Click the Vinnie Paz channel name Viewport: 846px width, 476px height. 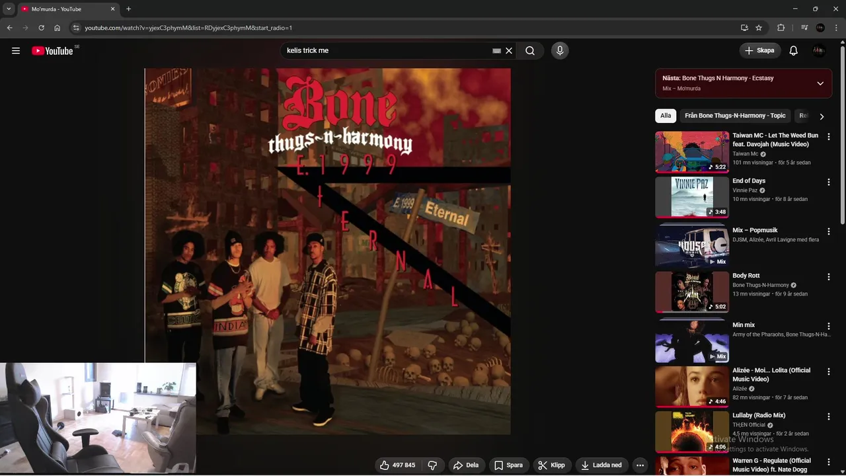point(745,190)
